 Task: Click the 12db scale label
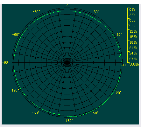click(133, 31)
